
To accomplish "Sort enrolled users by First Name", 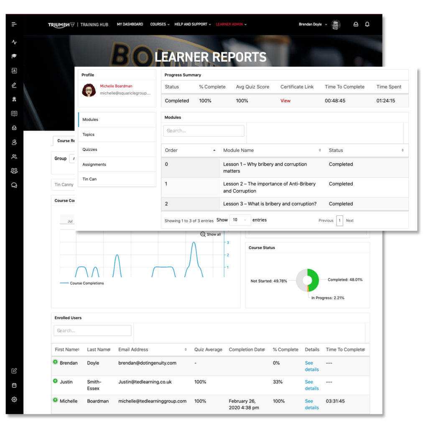I will (67, 350).
